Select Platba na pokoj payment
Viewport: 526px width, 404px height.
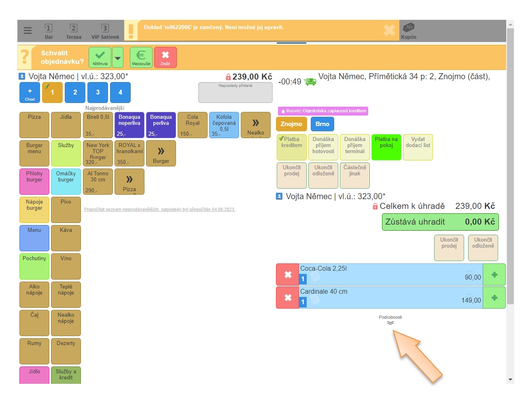pyautogui.click(x=386, y=147)
